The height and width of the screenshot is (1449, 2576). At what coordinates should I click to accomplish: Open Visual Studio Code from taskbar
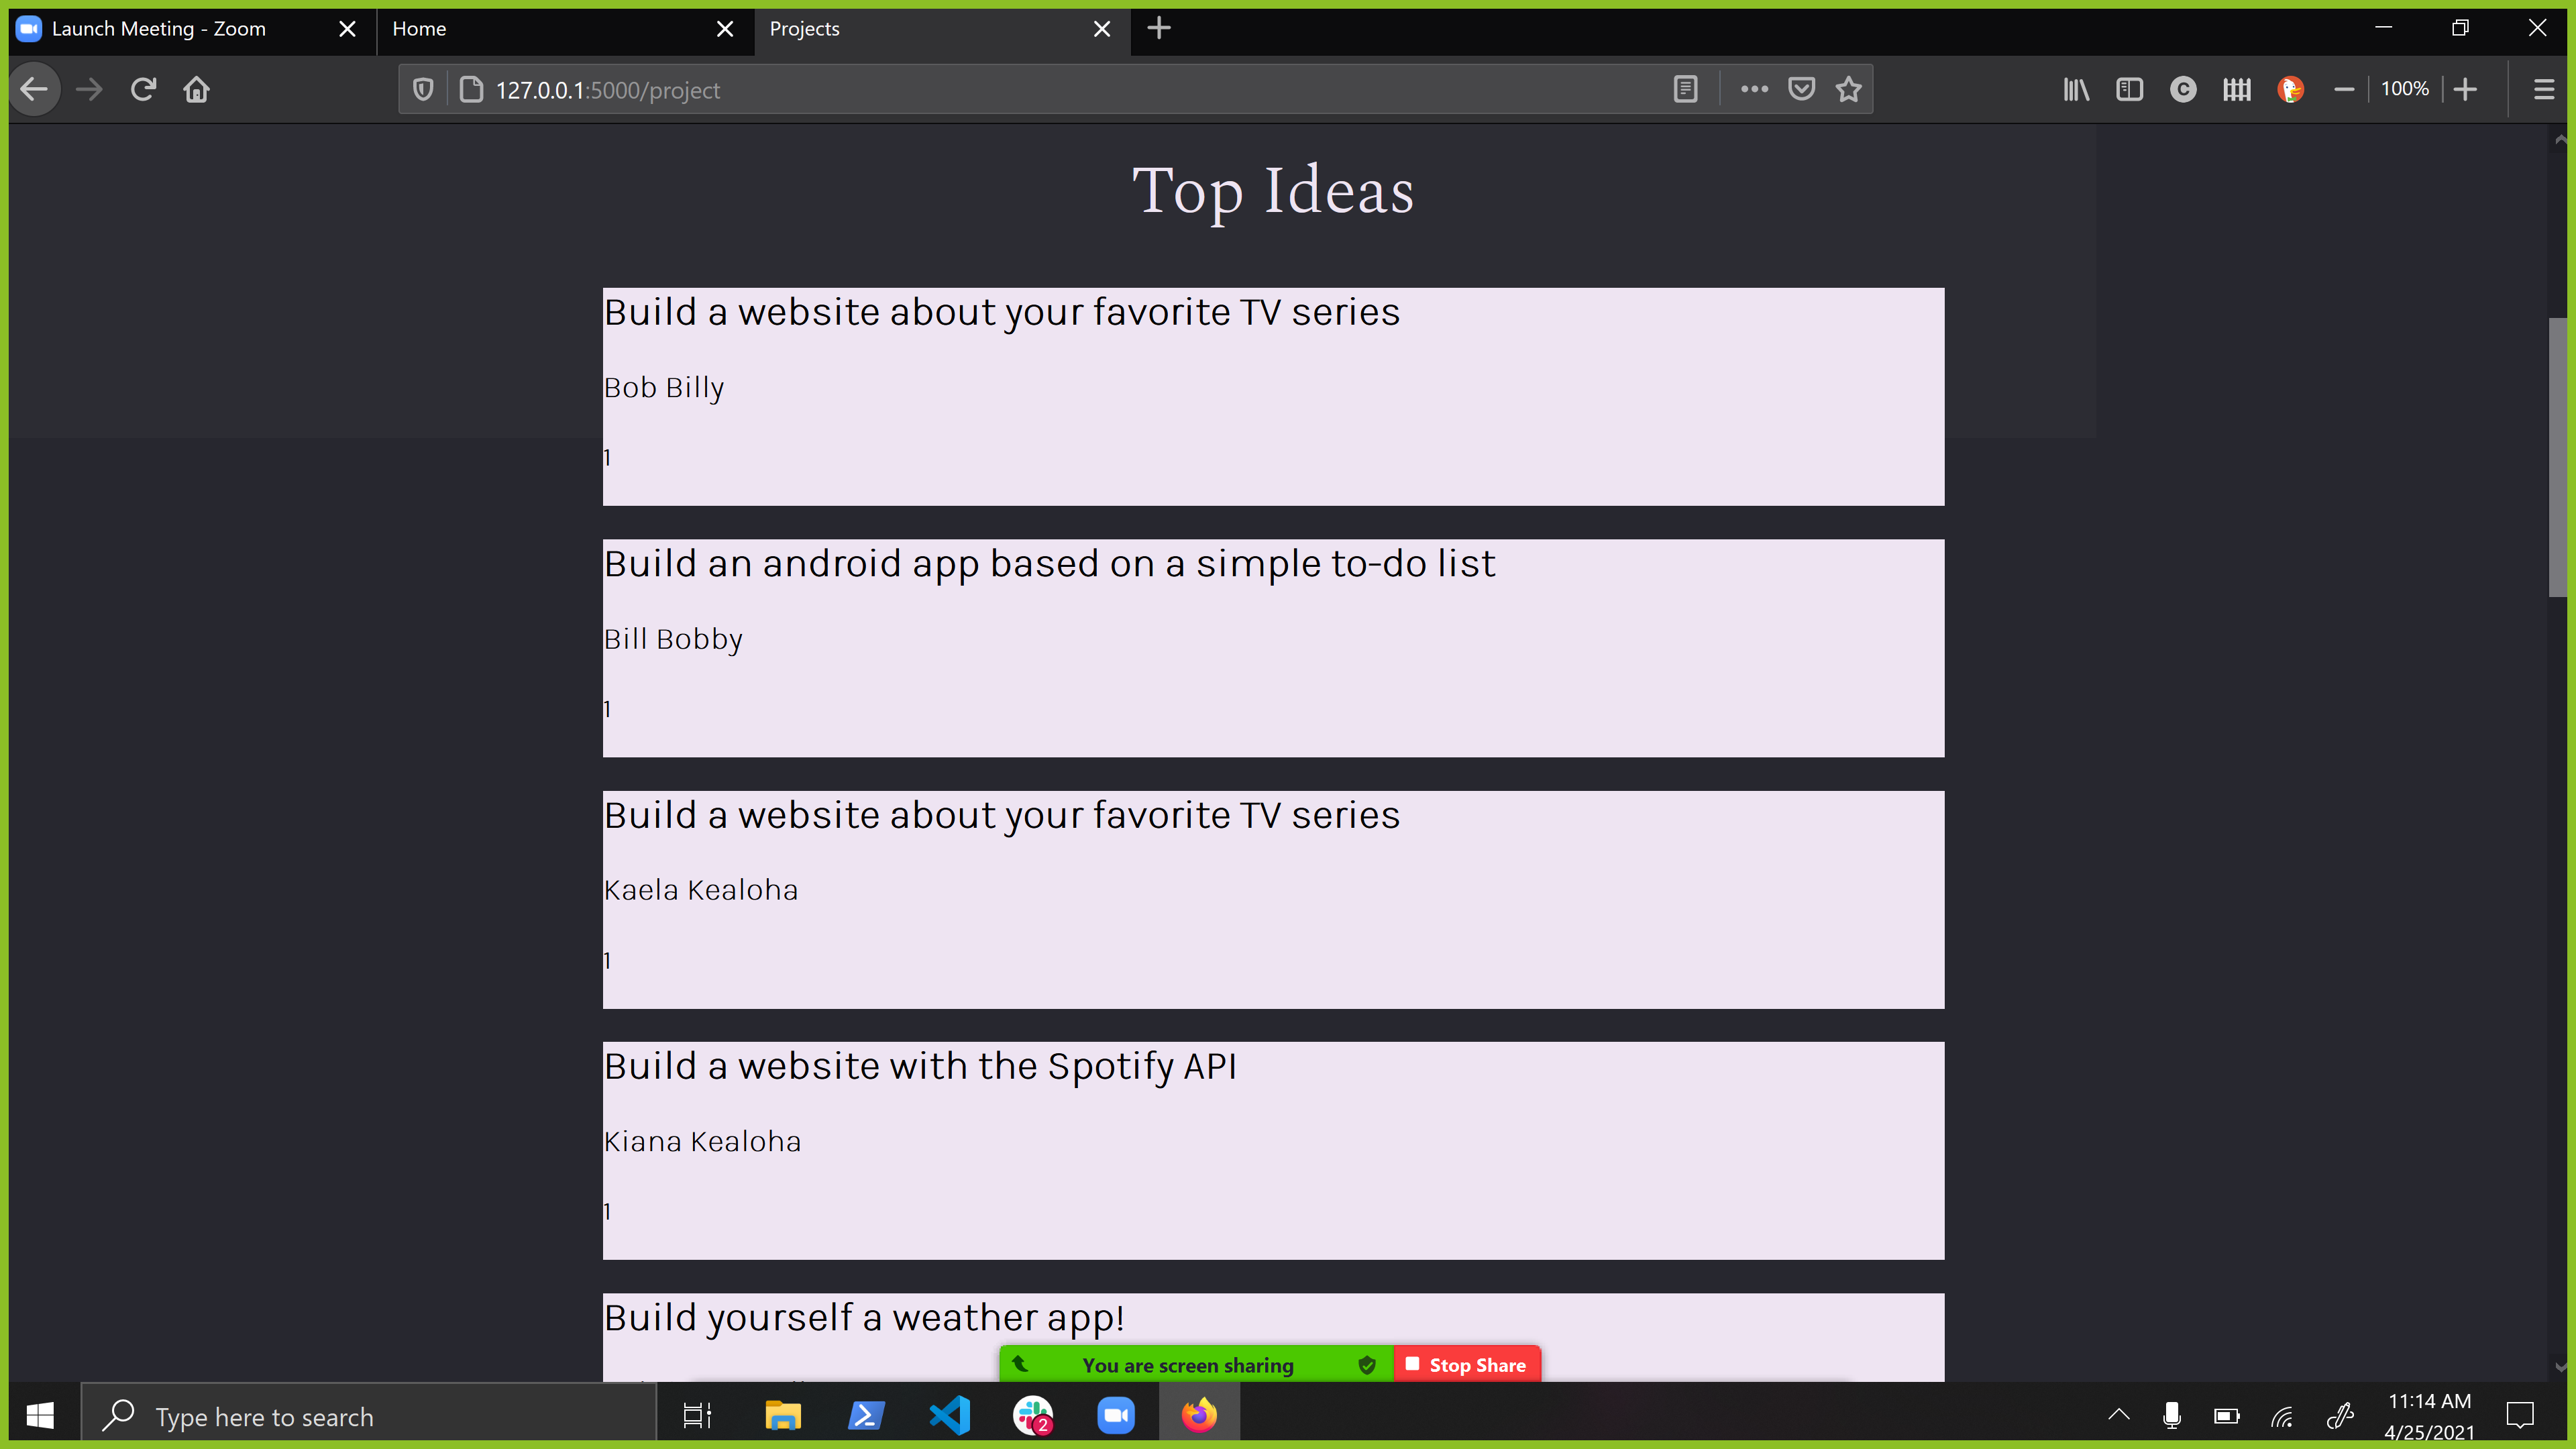(x=949, y=1416)
